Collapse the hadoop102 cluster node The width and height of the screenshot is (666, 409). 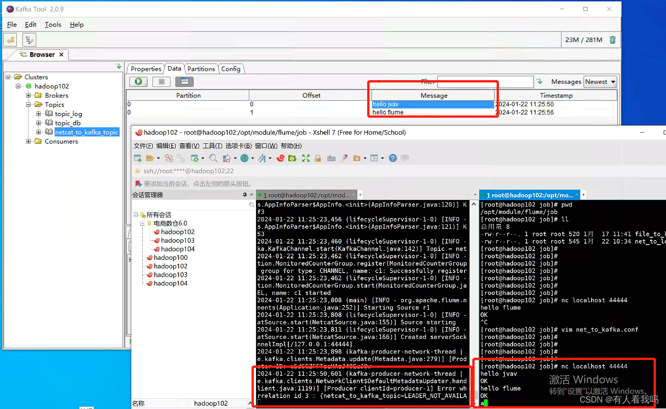point(18,86)
